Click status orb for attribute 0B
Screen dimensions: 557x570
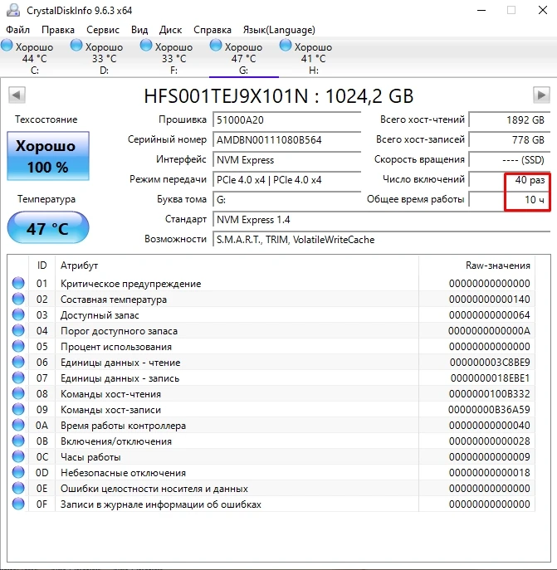[x=18, y=441]
